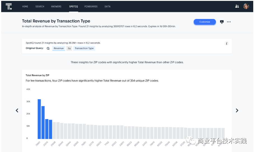Open the user community people icon
Screen dimensions: 255x152
point(237,6)
